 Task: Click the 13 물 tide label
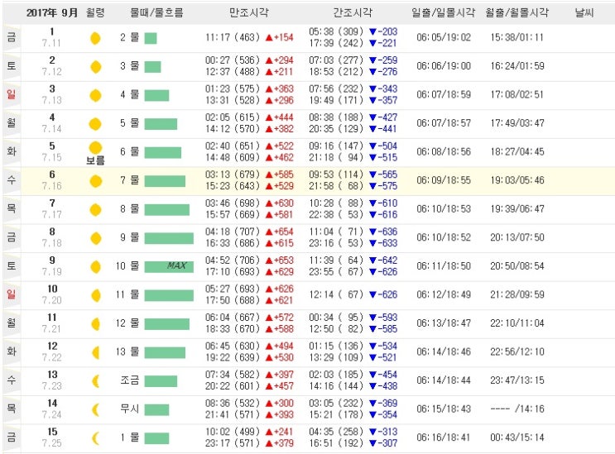coord(127,352)
